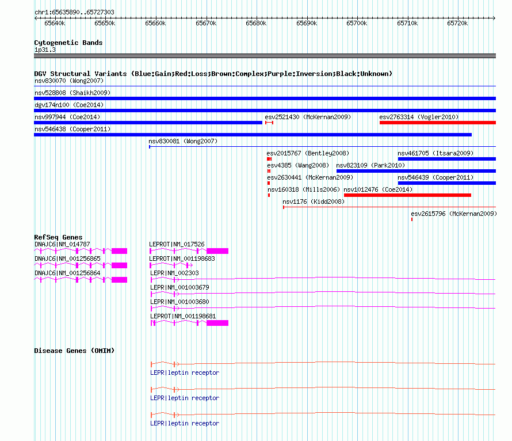512x441 pixels.
Task: Click the Cytogenetic Bands track heading
Action: (x=68, y=43)
